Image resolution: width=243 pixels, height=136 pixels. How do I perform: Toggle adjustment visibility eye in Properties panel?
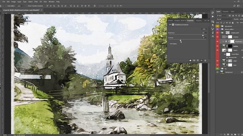pos(202,60)
